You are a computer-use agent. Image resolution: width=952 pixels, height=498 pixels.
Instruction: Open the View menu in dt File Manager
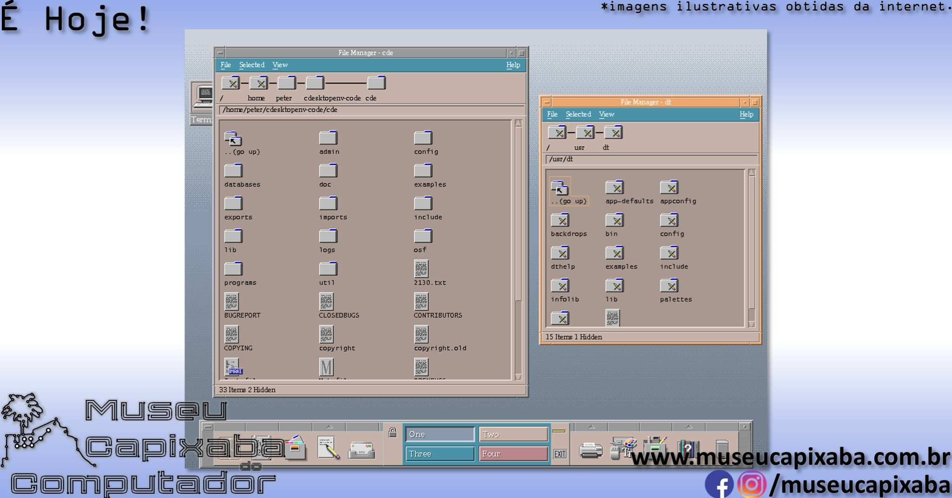[x=606, y=114]
